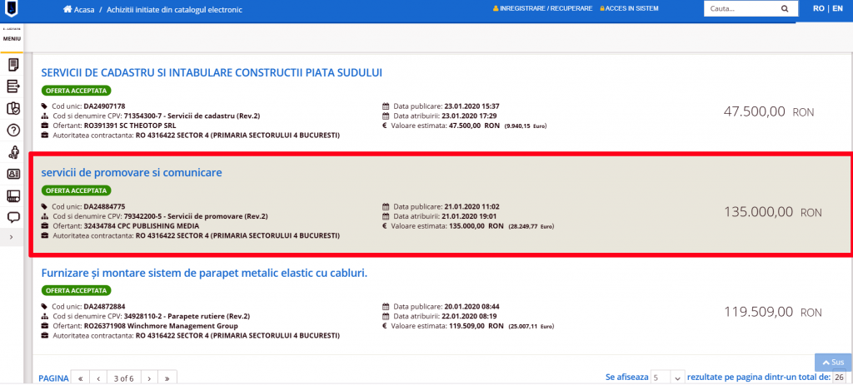The height and width of the screenshot is (385, 853).
Task: Click tag icon beside Cod unic DA24884775
Action: (x=45, y=206)
